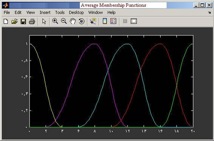Click the Hide Plot Tools icon

[x=125, y=21]
